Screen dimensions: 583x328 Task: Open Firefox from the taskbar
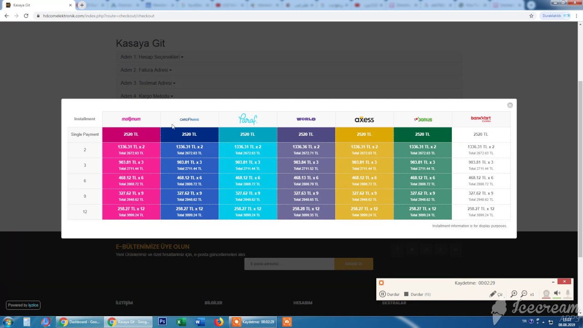tap(219, 322)
